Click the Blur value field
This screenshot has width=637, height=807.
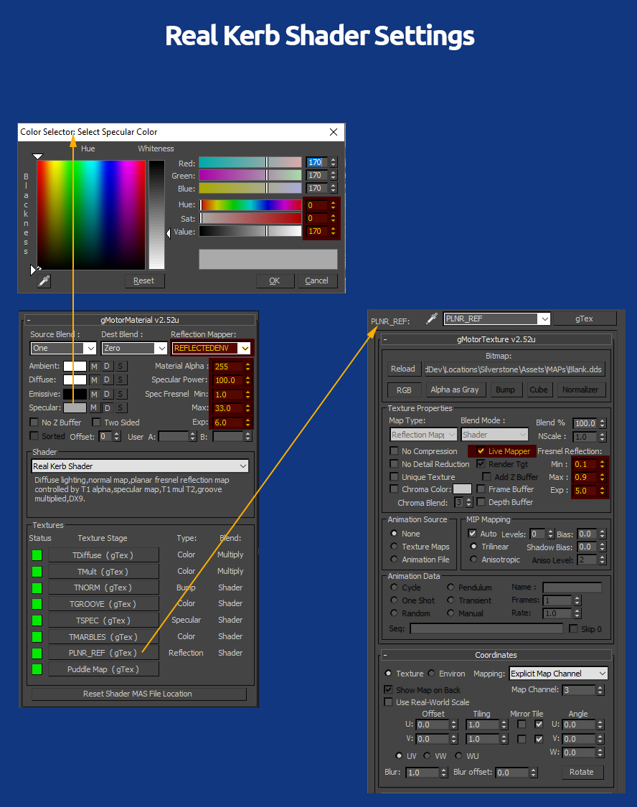[423, 773]
